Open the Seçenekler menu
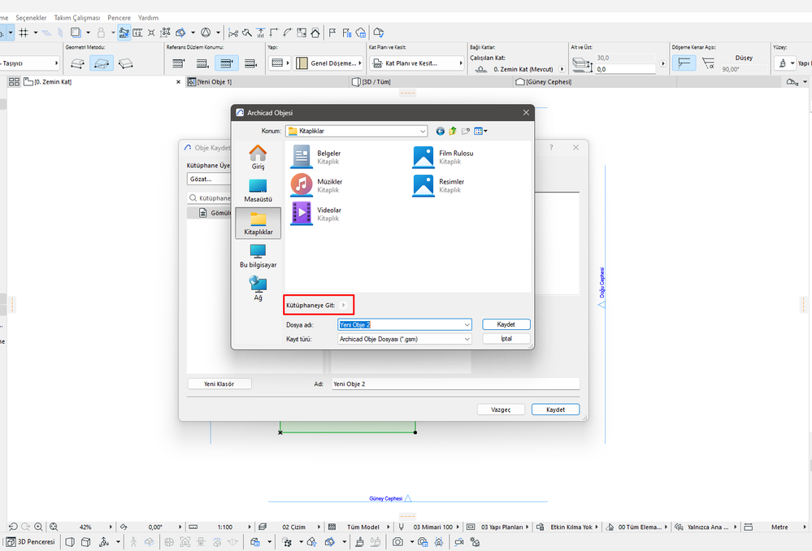 click(x=31, y=18)
